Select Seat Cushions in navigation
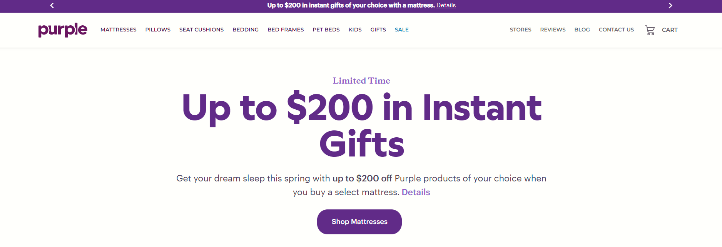 point(201,30)
